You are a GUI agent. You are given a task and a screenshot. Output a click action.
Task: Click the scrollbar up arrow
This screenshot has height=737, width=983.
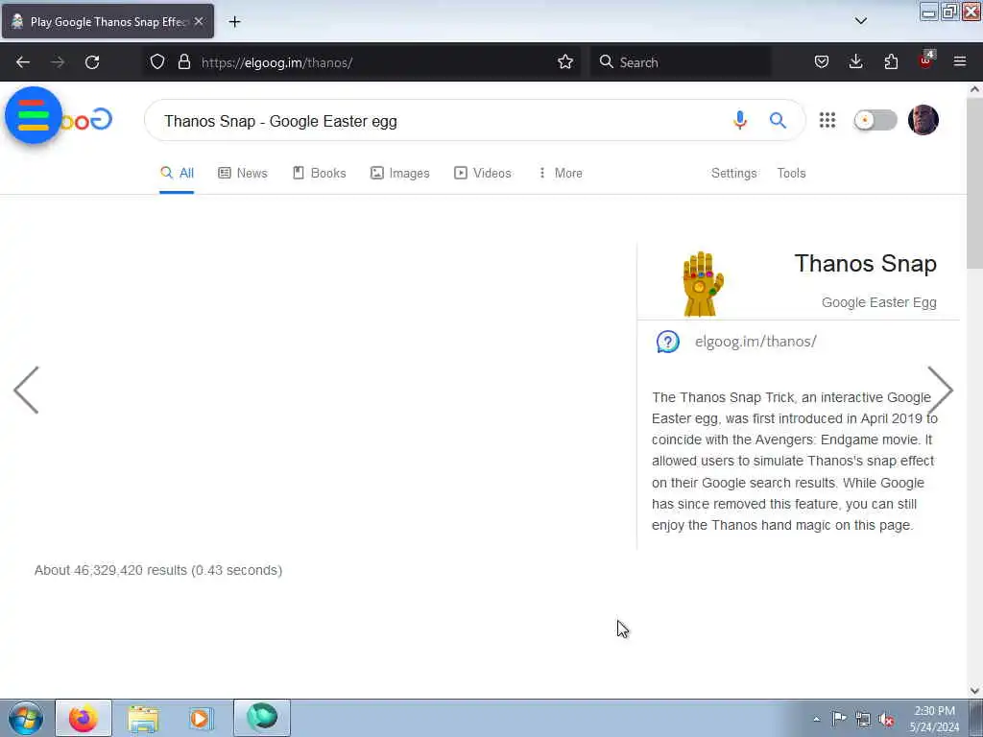(974, 89)
